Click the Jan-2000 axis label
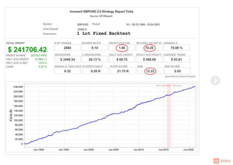 click(x=89, y=150)
